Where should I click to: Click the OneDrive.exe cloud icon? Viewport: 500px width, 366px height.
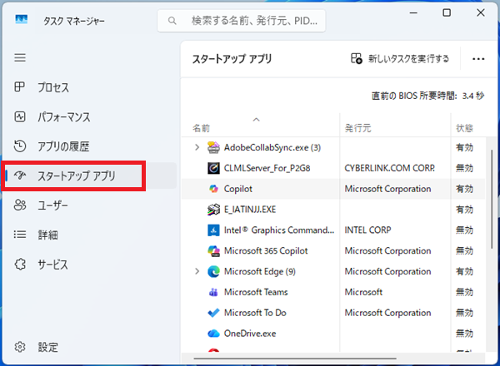point(213,334)
